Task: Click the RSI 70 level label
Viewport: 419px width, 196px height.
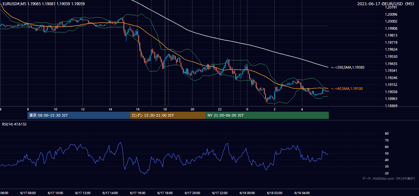Action: pos(387,140)
